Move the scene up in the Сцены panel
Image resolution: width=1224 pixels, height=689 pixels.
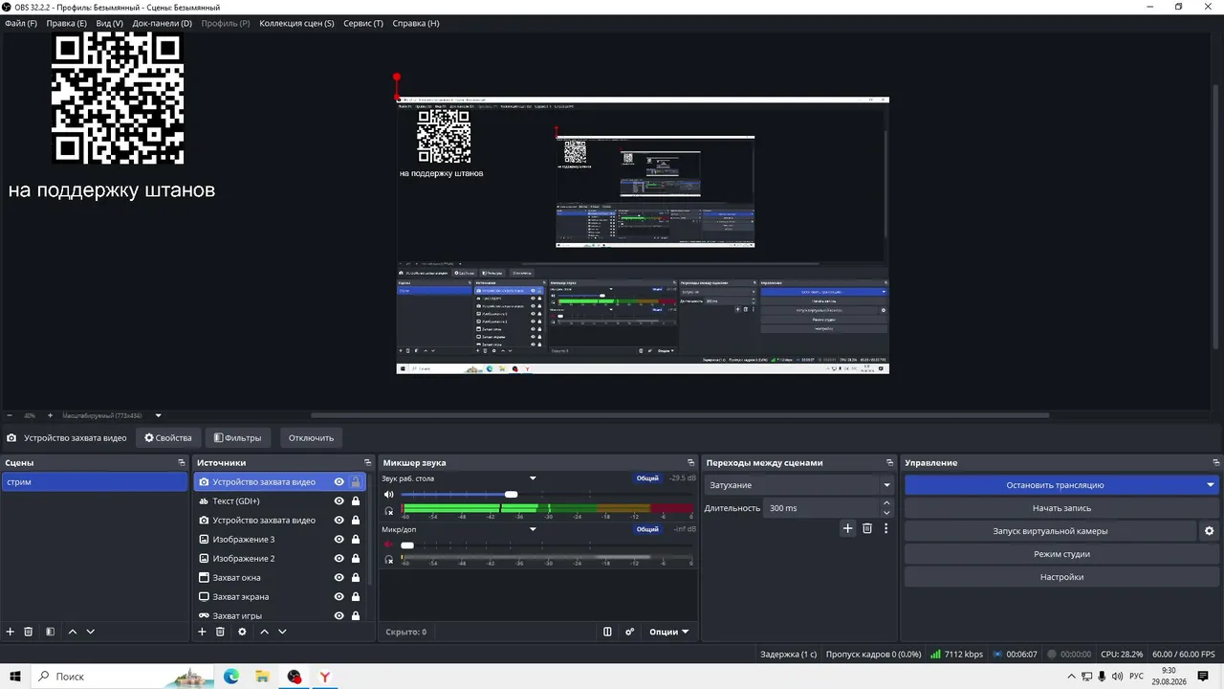coord(73,632)
